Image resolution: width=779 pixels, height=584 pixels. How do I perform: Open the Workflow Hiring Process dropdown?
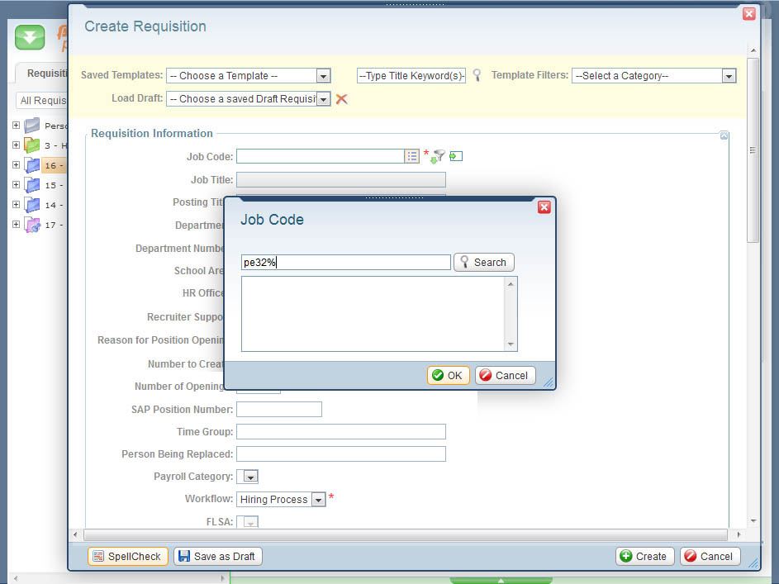[x=318, y=500]
